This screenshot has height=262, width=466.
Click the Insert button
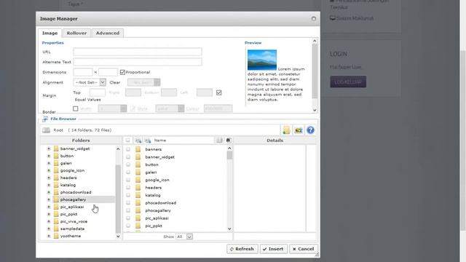tap(274, 249)
